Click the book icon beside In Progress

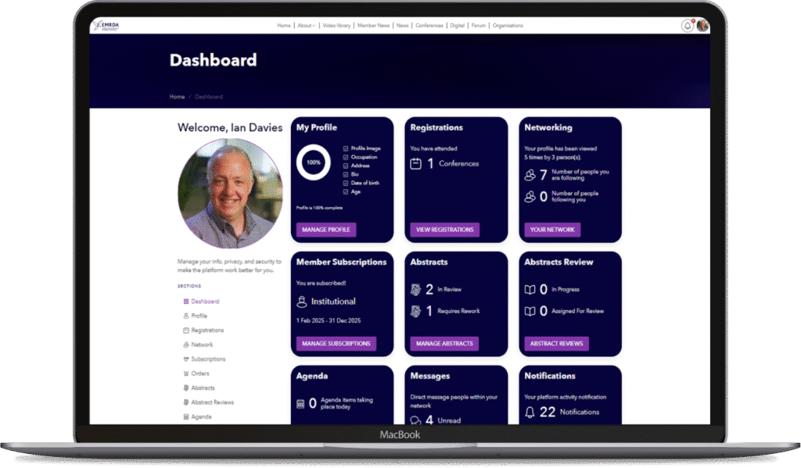coord(530,289)
